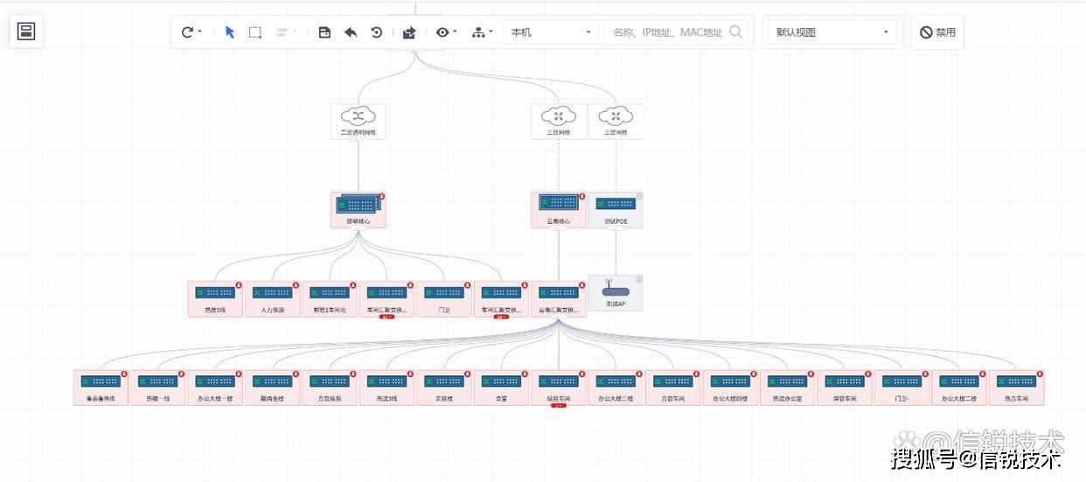Select the 办公大楼二楼 switch node
The image size is (1086, 482).
coord(959,387)
